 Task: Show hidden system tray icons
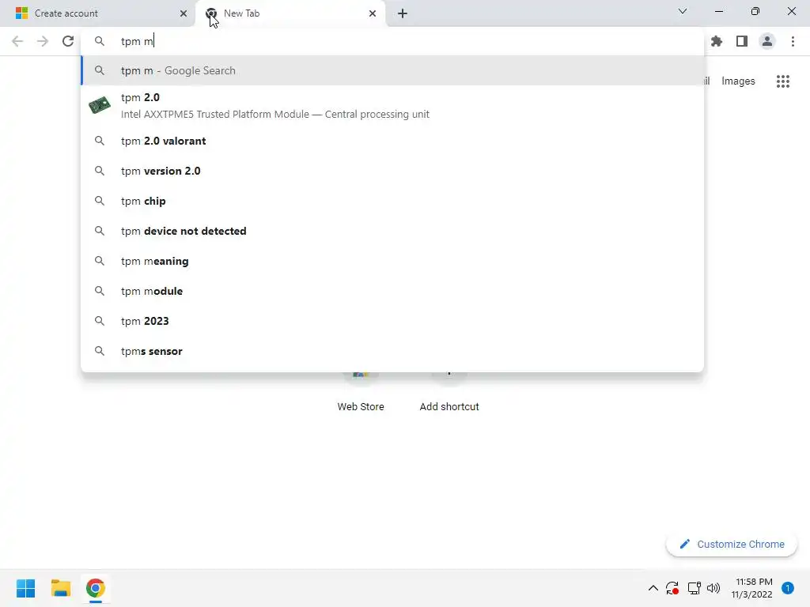point(653,588)
